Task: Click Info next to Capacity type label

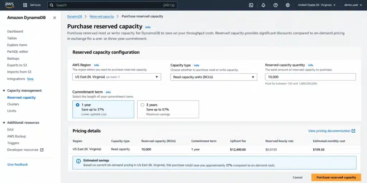Action: coord(197,66)
